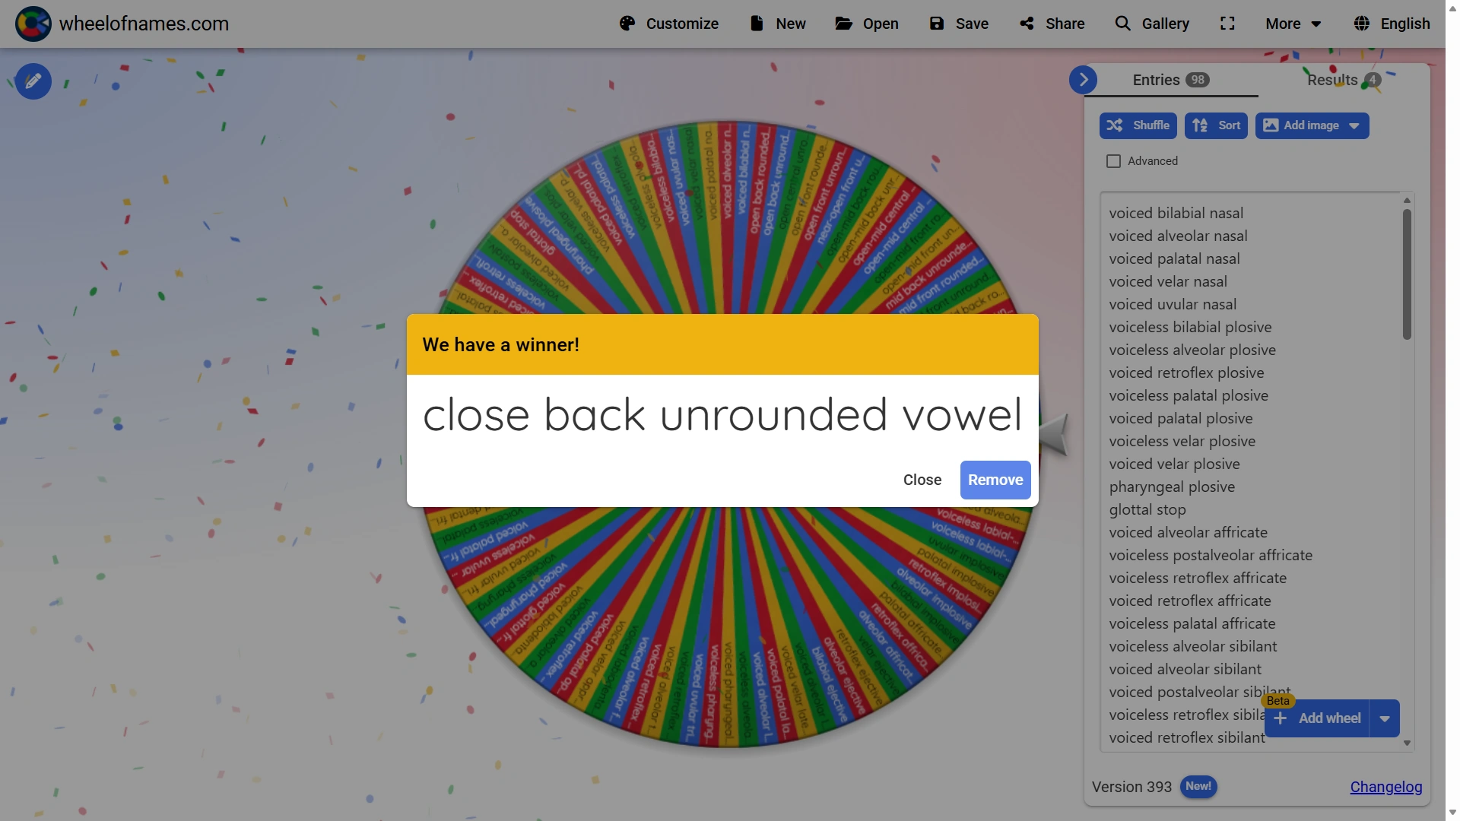
Task: Click the blue pencil edit icon
Action: [x=33, y=81]
